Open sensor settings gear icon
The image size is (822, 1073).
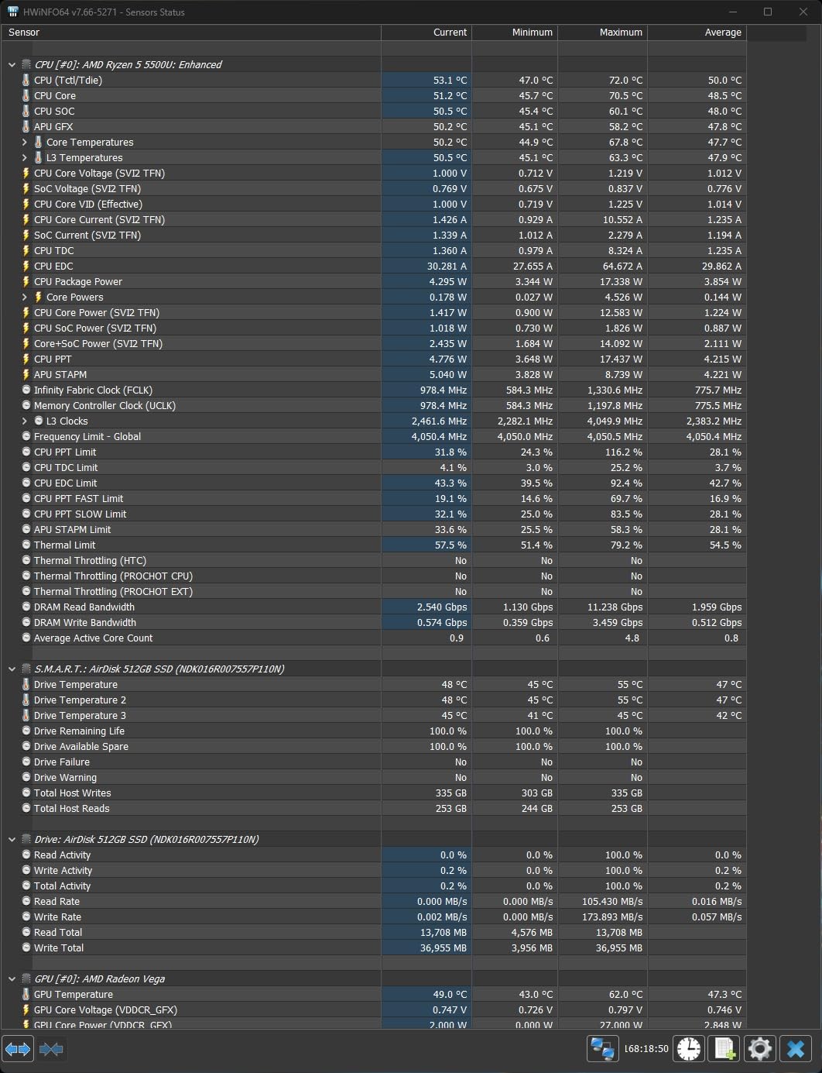759,1049
